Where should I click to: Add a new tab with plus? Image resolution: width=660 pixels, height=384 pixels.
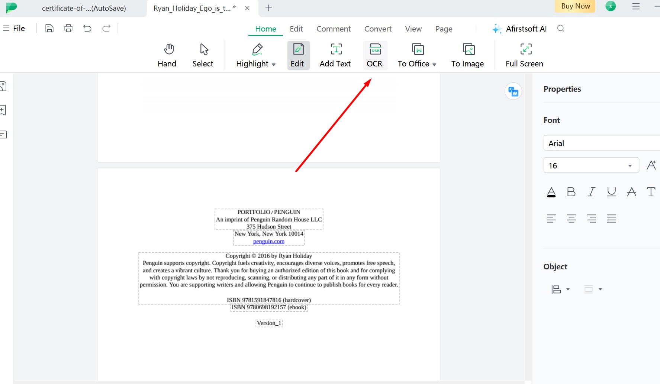point(269,8)
